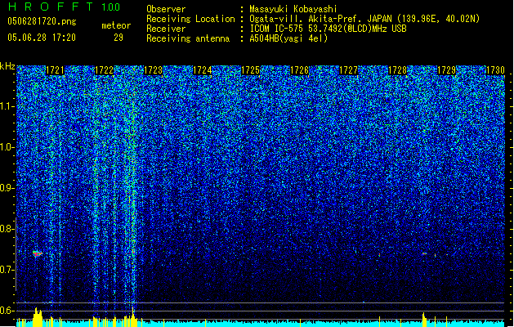514x327 pixels.
Task: Click antenna text A504HB(yagi 4el)
Action: tap(288, 38)
